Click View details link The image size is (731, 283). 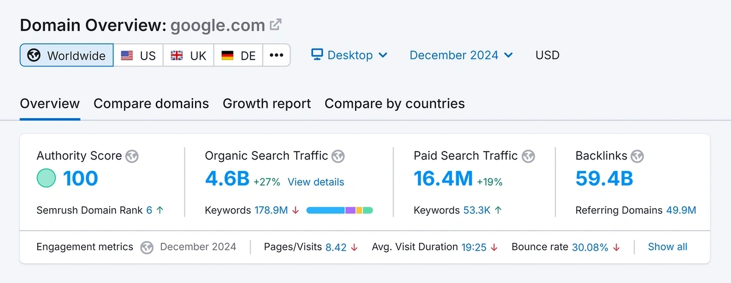[316, 181]
